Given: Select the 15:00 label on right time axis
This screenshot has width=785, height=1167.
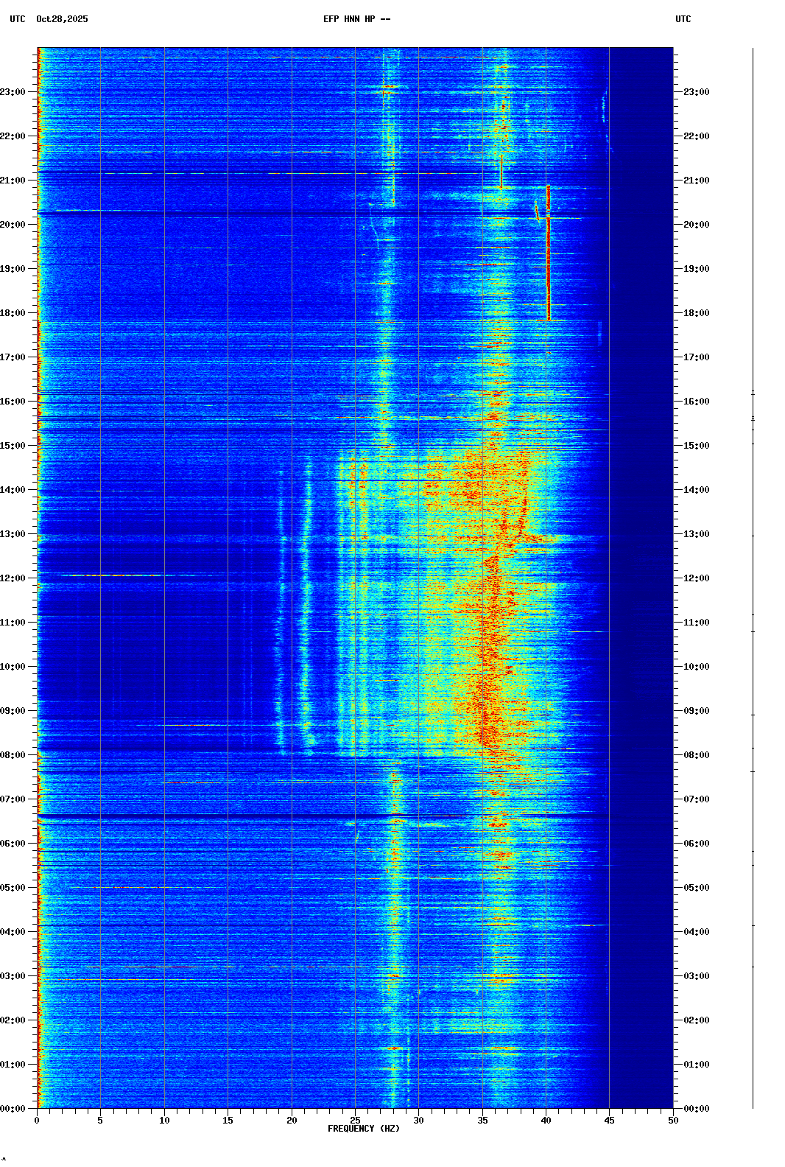Looking at the screenshot, I should 696,446.
